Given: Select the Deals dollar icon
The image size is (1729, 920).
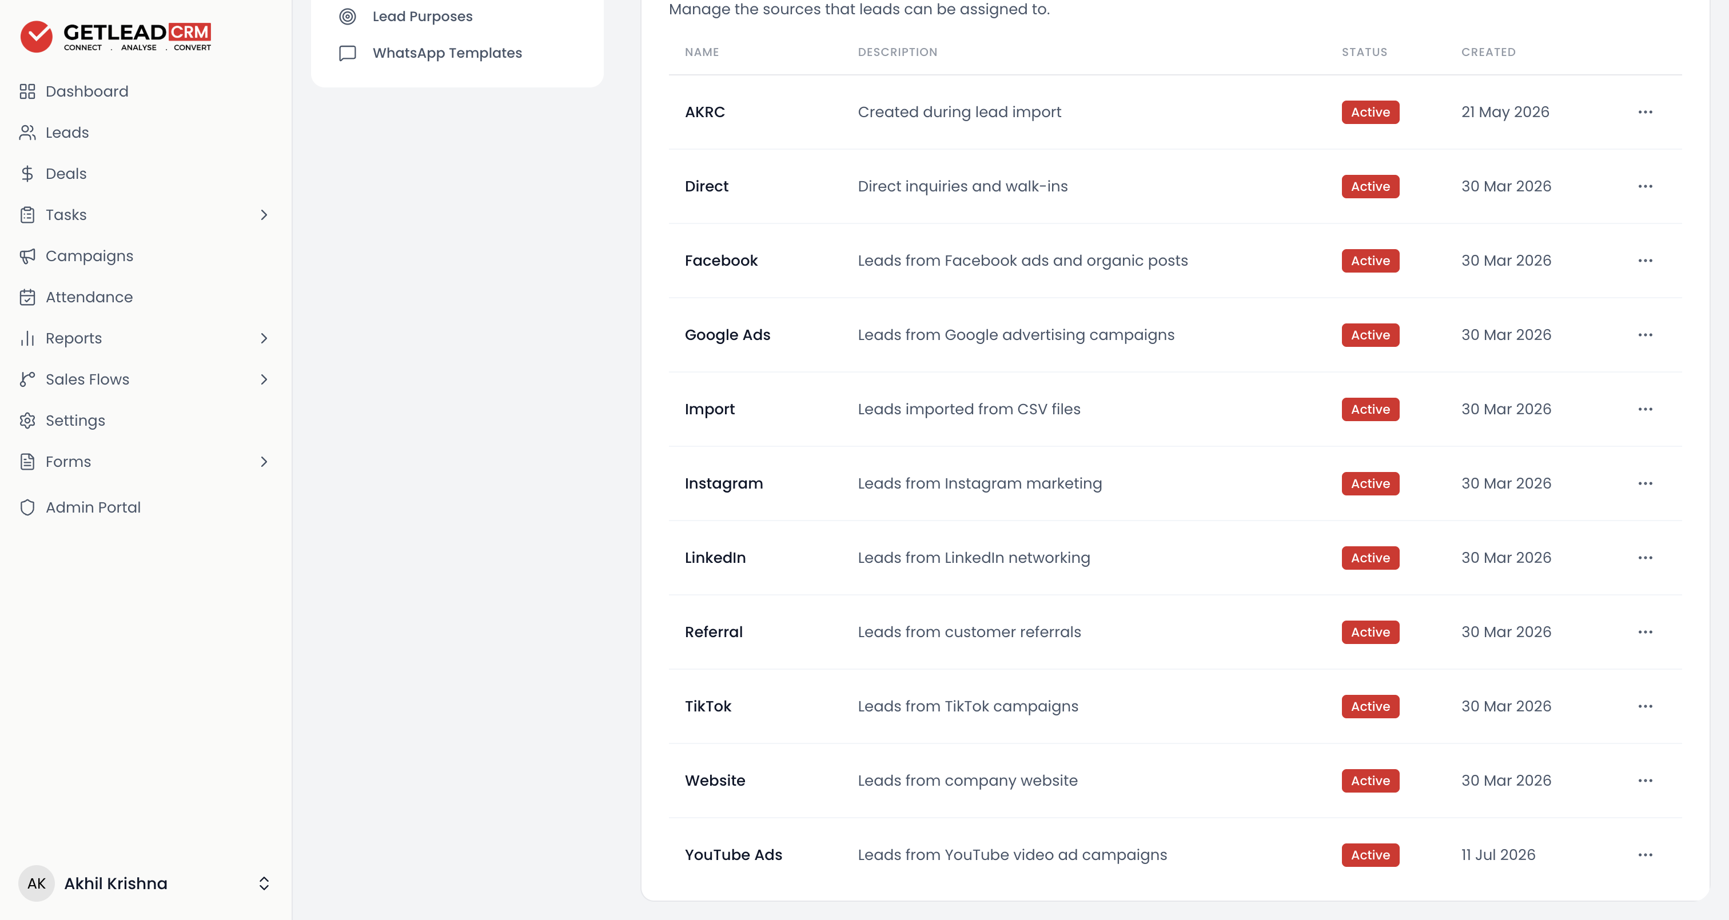Looking at the screenshot, I should coord(27,174).
